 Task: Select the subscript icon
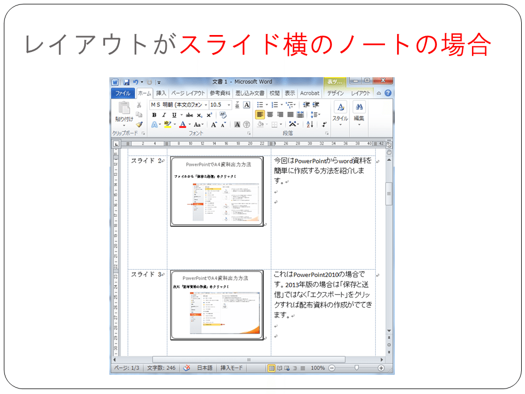coord(198,115)
